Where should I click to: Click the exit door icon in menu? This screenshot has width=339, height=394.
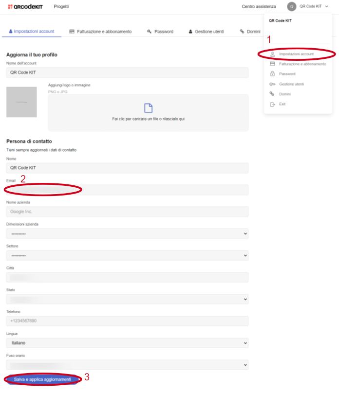[272, 104]
